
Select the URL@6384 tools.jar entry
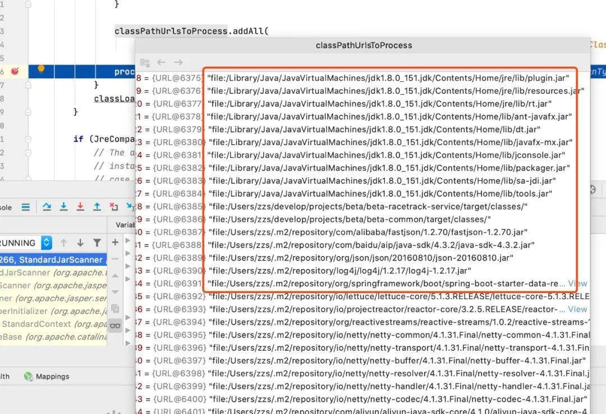click(x=362, y=194)
